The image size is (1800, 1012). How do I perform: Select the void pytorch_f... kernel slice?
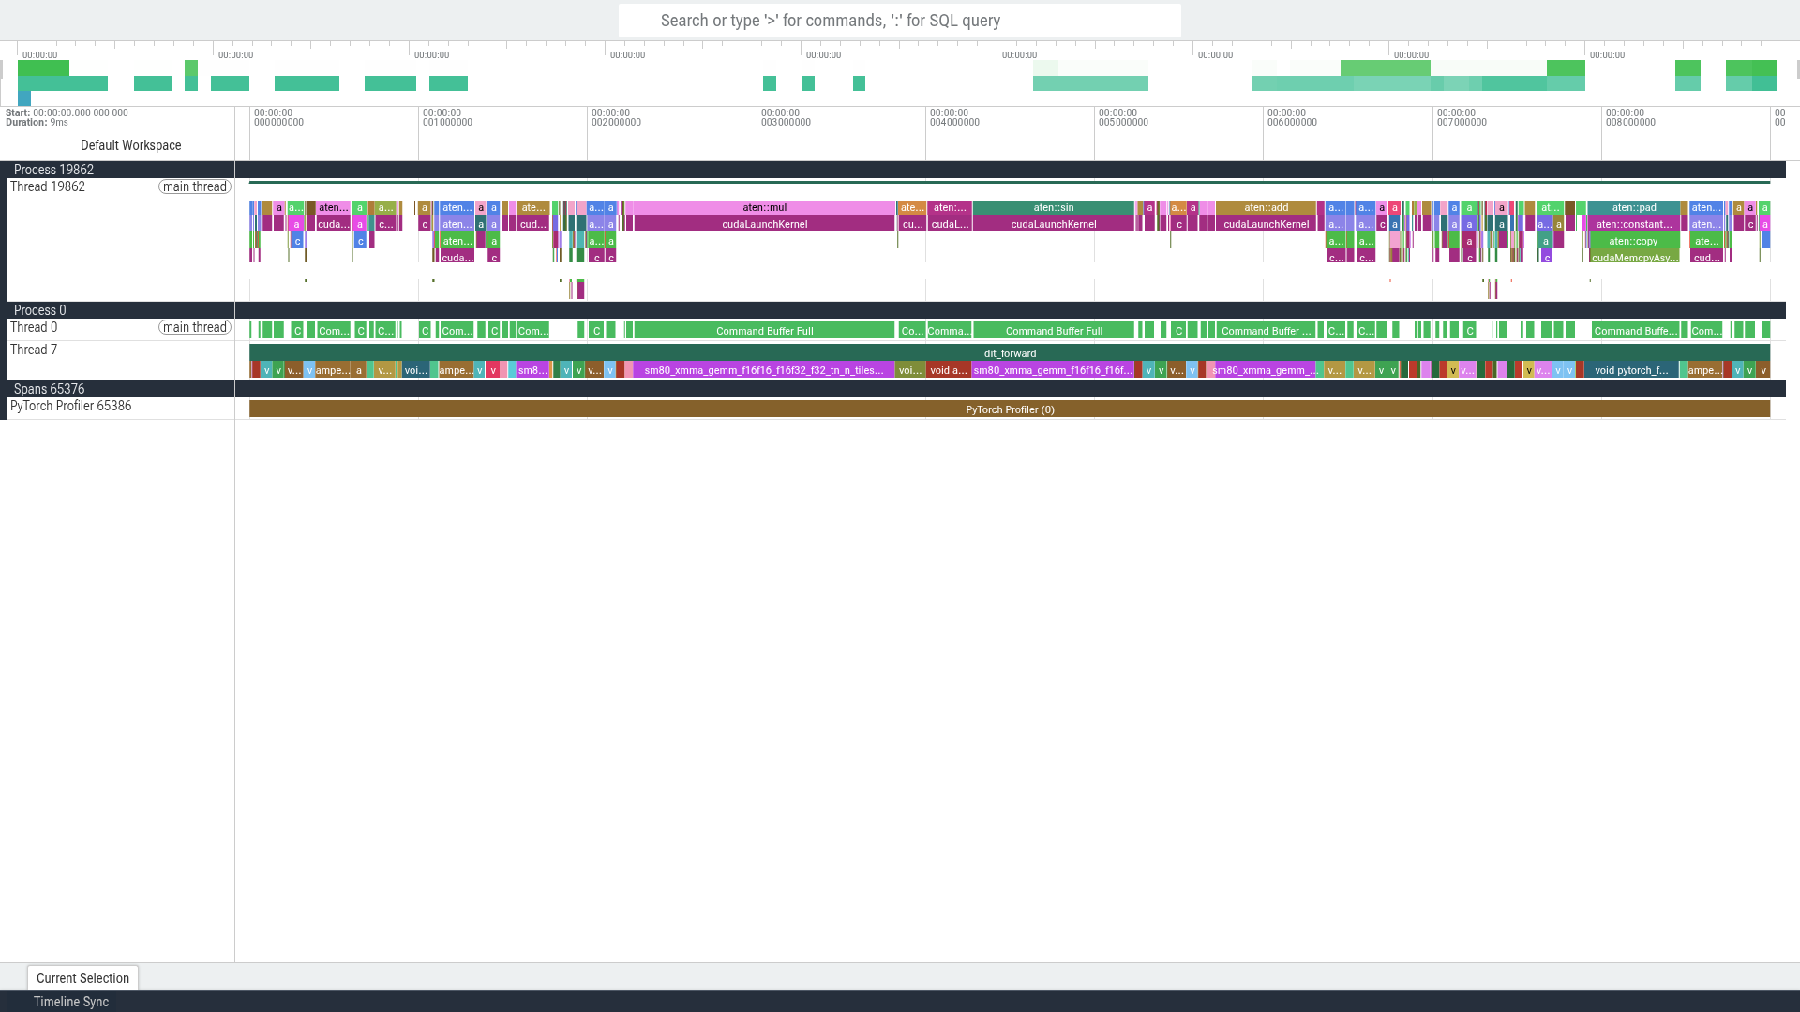1631,370
